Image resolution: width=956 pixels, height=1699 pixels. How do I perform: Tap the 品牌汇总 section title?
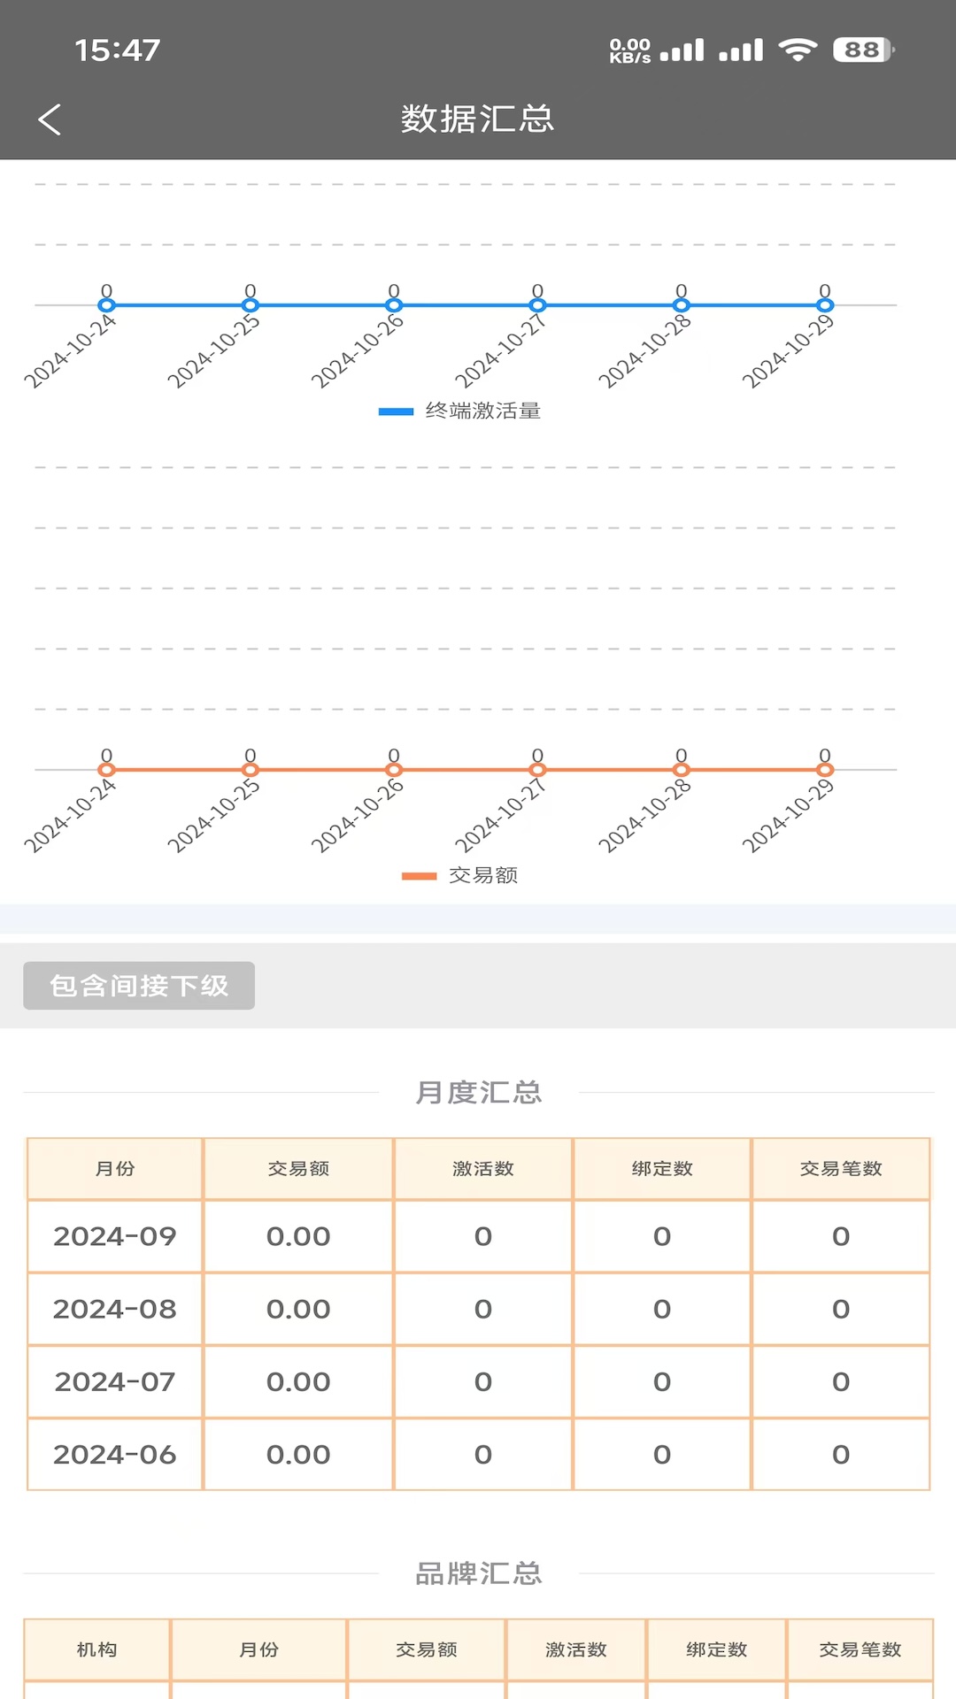click(478, 1573)
